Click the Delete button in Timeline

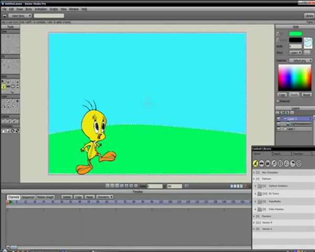point(67,197)
